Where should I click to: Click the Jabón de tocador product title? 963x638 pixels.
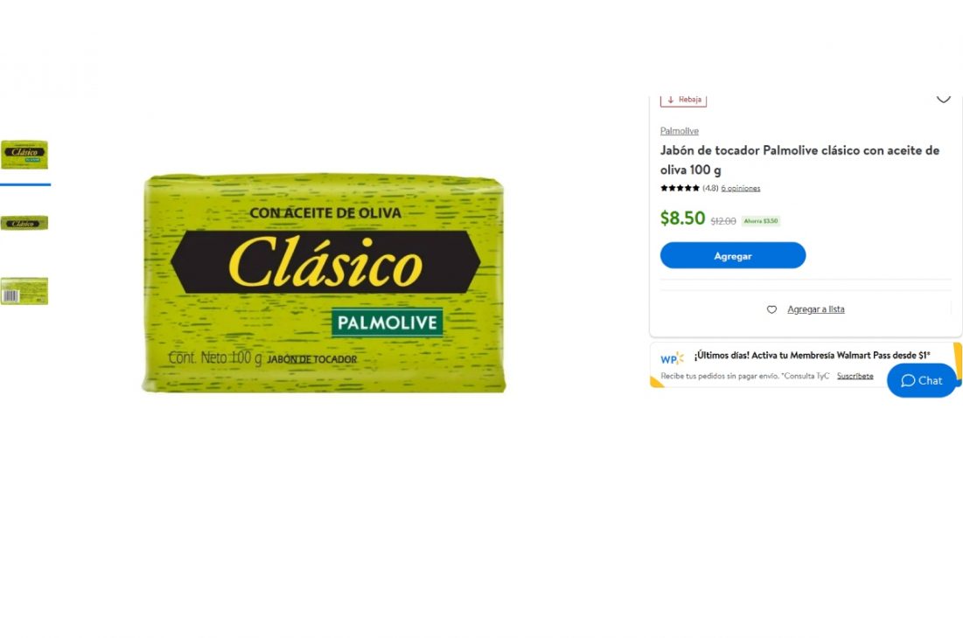(x=799, y=160)
